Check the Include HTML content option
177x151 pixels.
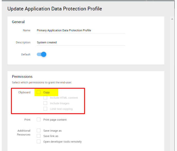click(x=45, y=98)
